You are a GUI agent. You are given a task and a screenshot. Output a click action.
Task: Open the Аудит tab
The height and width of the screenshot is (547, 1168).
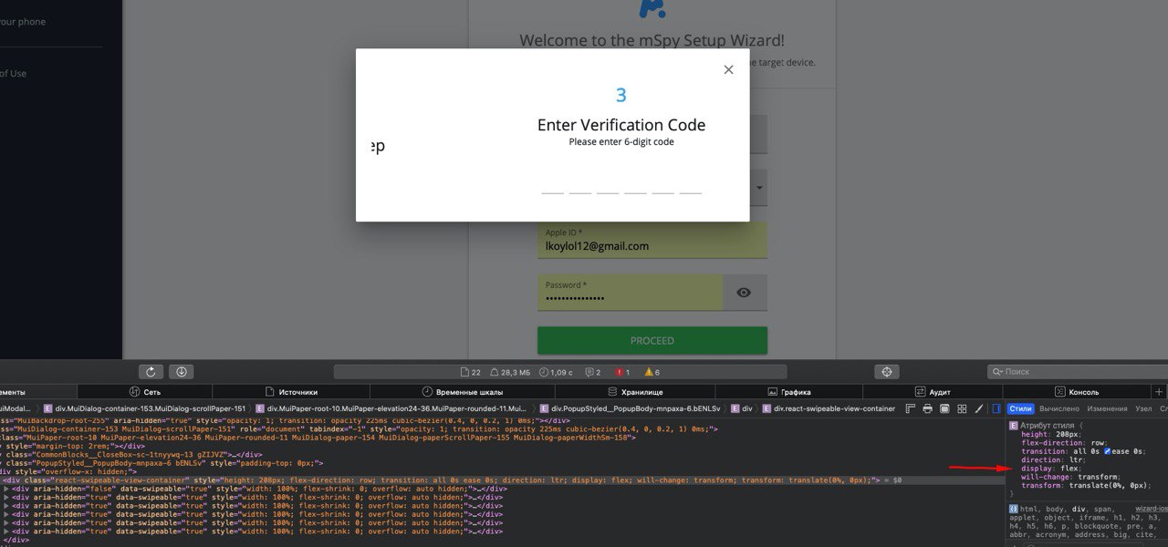[x=932, y=391]
